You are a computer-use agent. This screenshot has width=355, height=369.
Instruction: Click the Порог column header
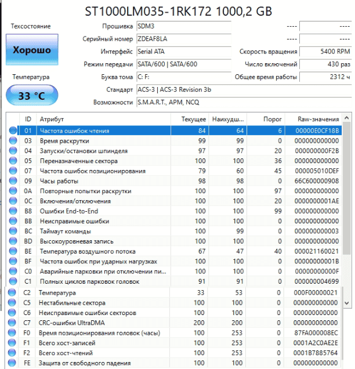266,119
